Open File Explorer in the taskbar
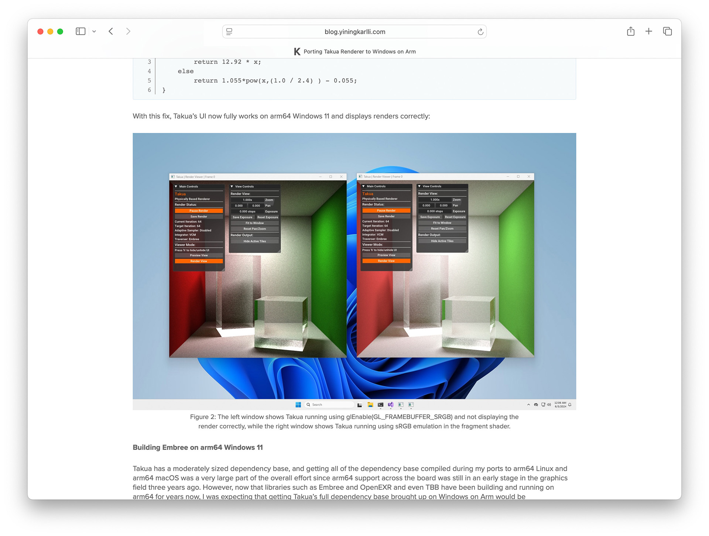The width and height of the screenshot is (709, 536). click(x=370, y=405)
